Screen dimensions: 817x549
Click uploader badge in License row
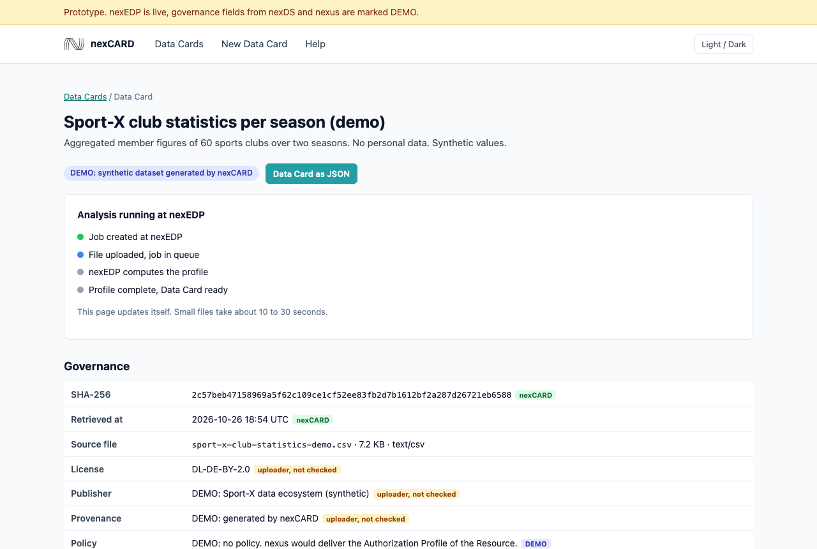[x=297, y=470]
